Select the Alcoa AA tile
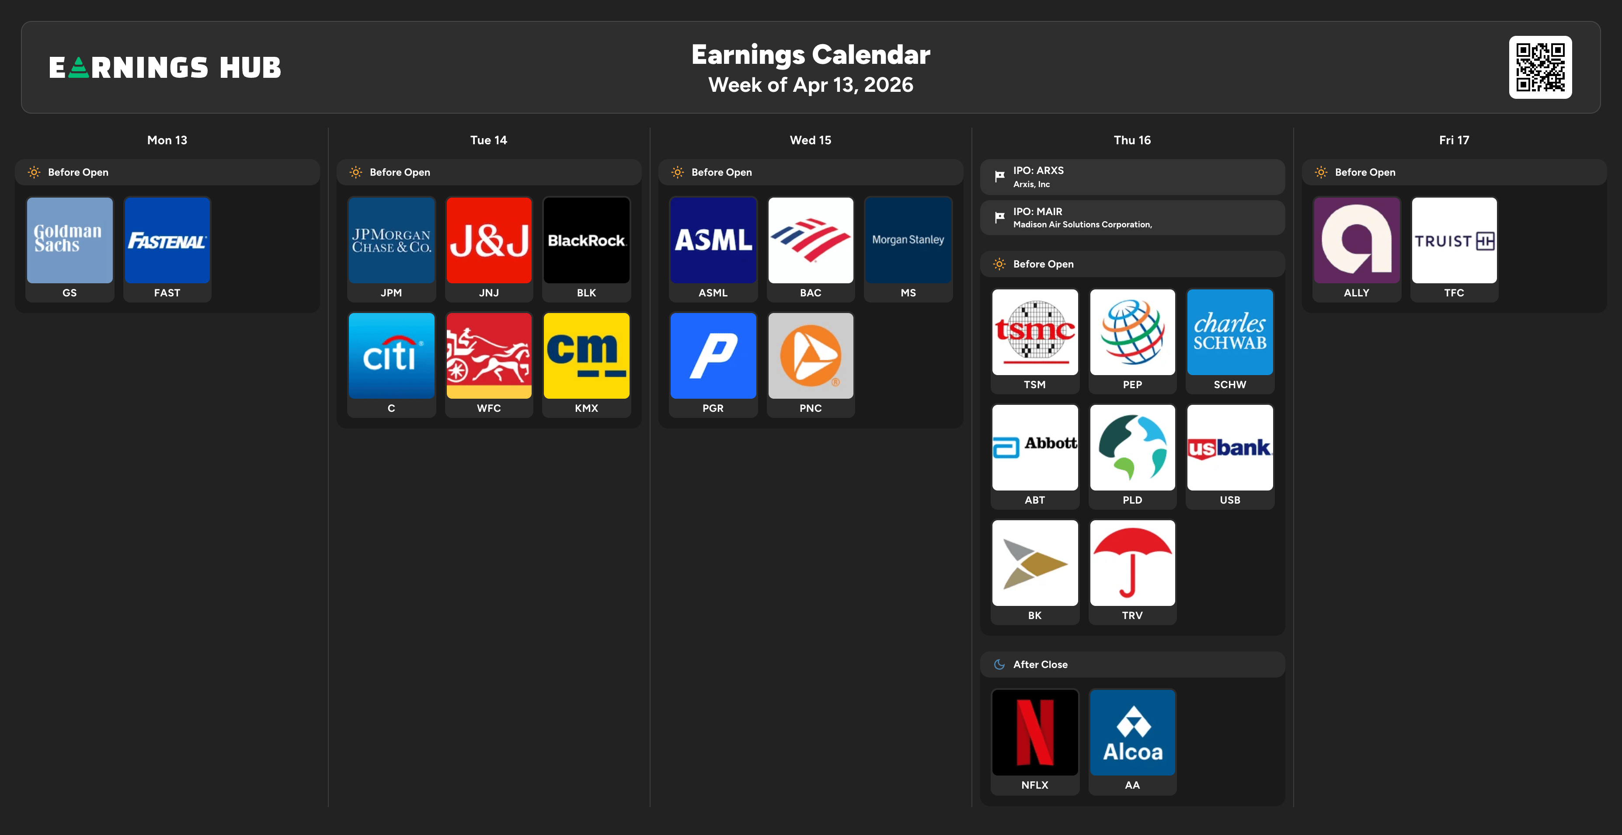 [1132, 733]
